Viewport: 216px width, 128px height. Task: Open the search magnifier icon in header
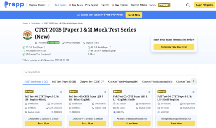[188, 5]
